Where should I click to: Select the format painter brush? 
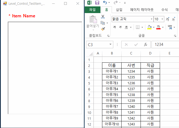click(x=103, y=29)
